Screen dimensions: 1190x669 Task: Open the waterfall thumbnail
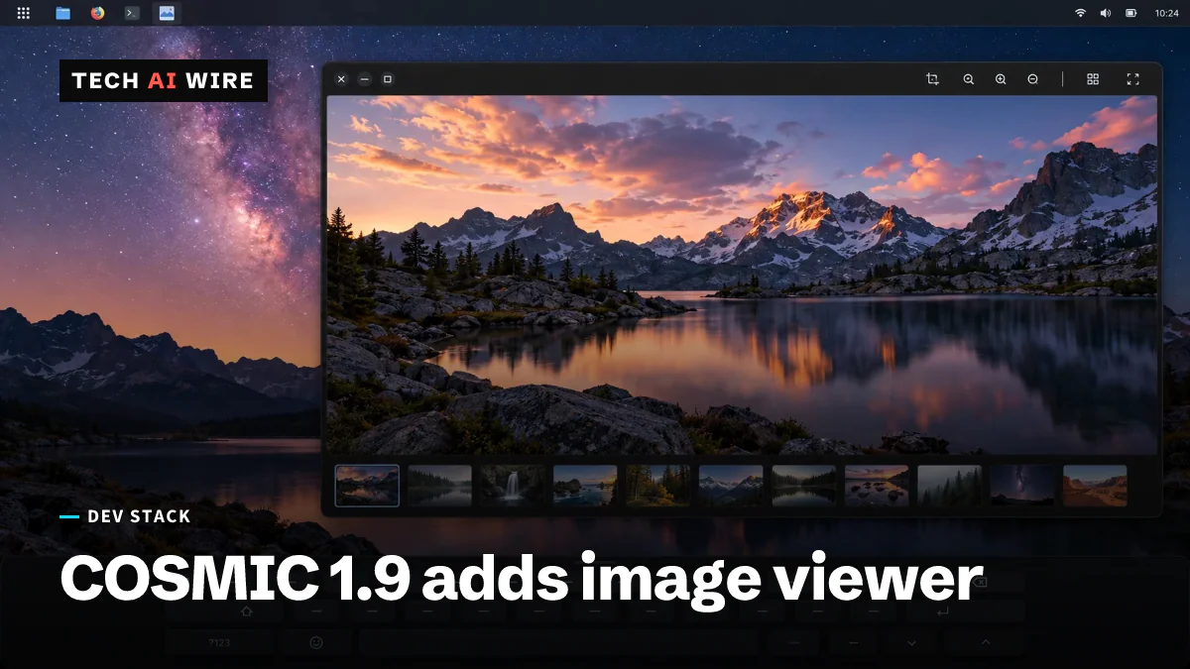(513, 486)
